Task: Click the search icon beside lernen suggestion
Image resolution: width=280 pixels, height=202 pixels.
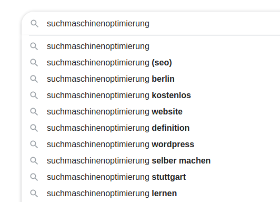Action: pos(34,194)
